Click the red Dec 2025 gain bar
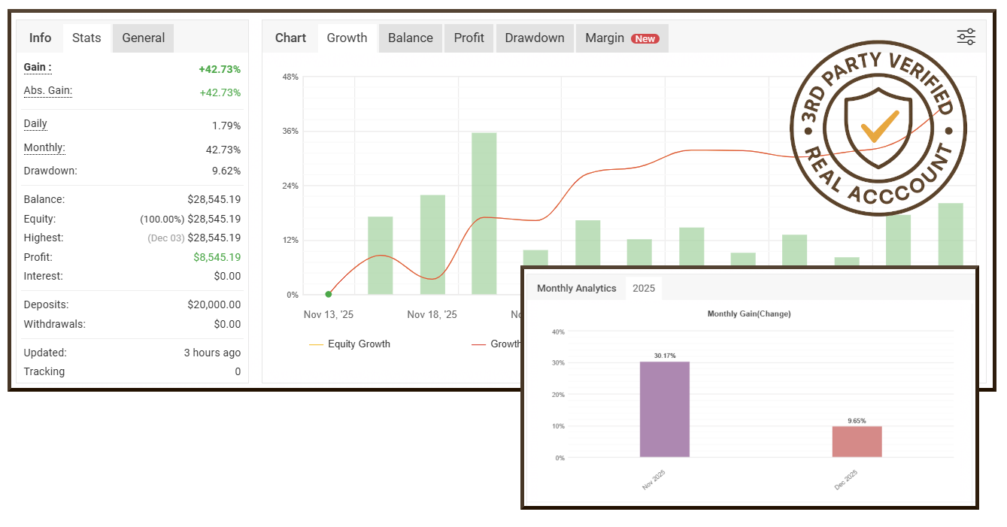Screen dimensions: 1007x527 point(857,442)
